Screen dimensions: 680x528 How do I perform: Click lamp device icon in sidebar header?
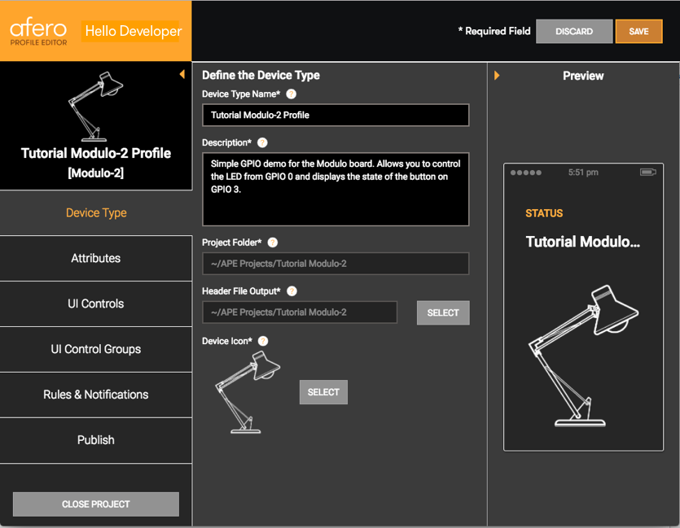pos(96,106)
